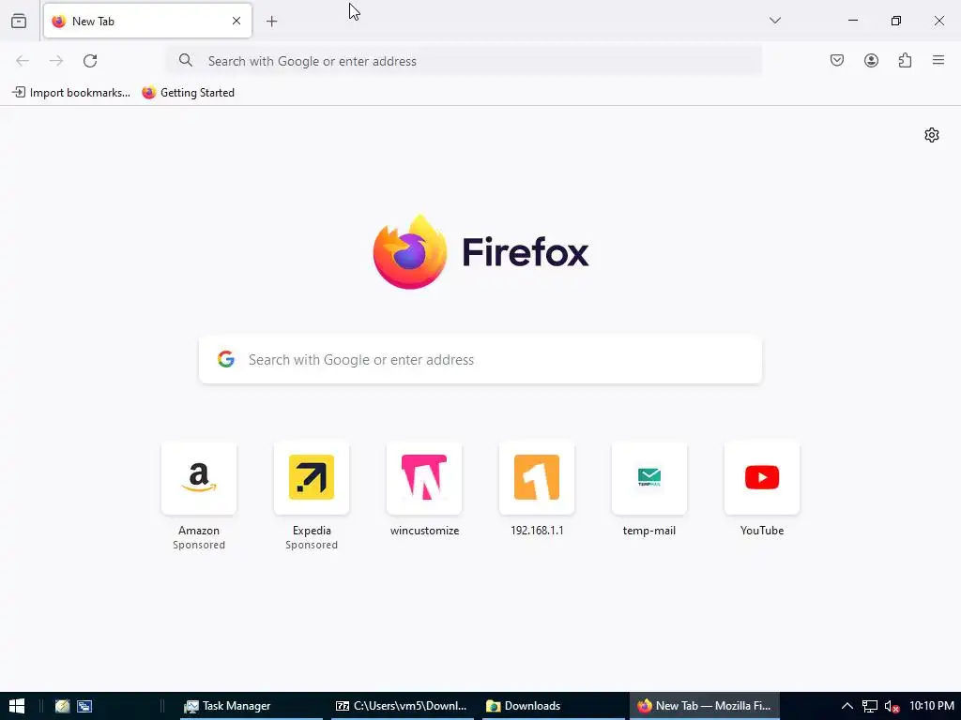This screenshot has width=961, height=720.
Task: Switch to 7-Zip C:\Users\vm5 window
Action: [x=402, y=706]
